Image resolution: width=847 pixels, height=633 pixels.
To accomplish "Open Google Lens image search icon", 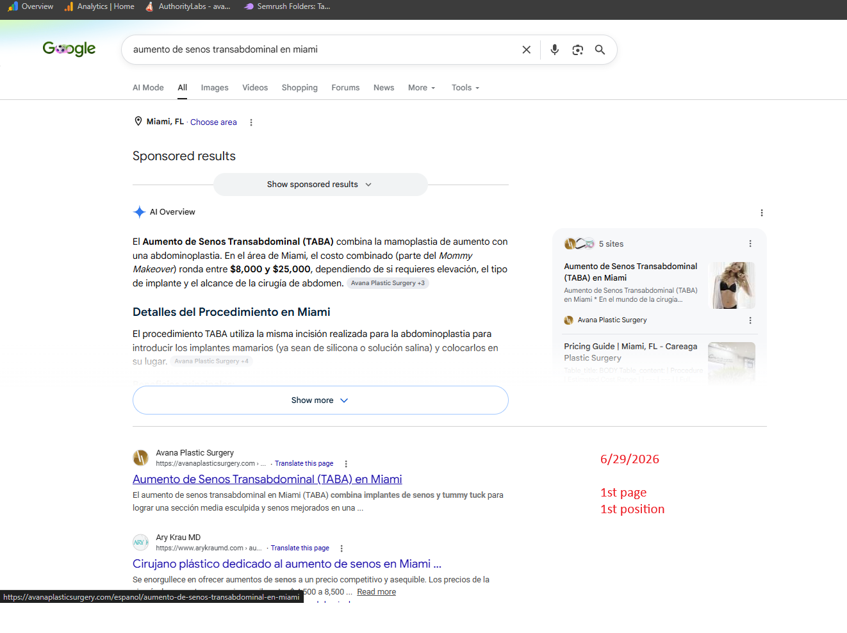I will point(578,49).
